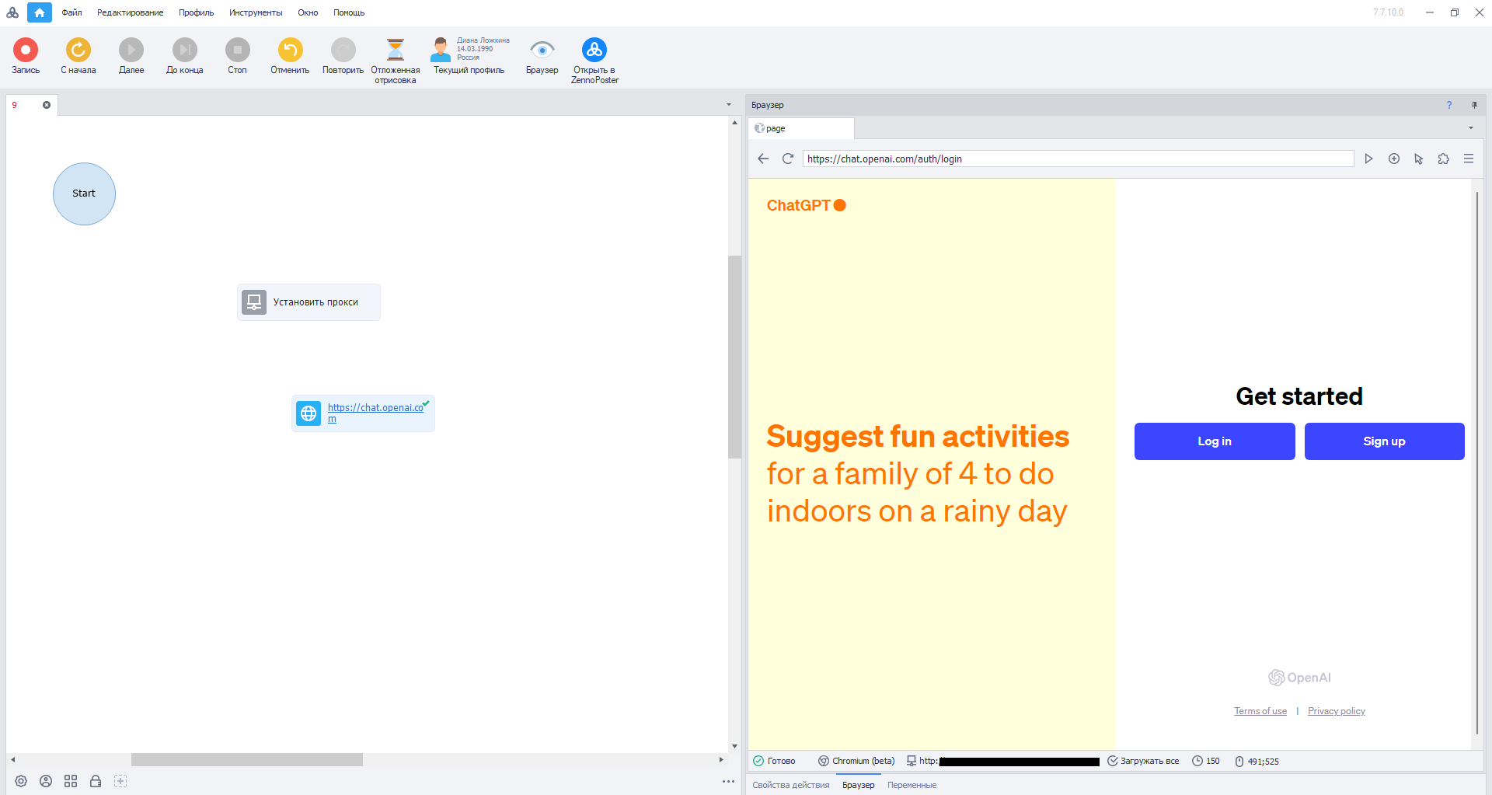Screen dimensions: 1492x795
Task: Click the browser URL address field
Action: 1077,159
